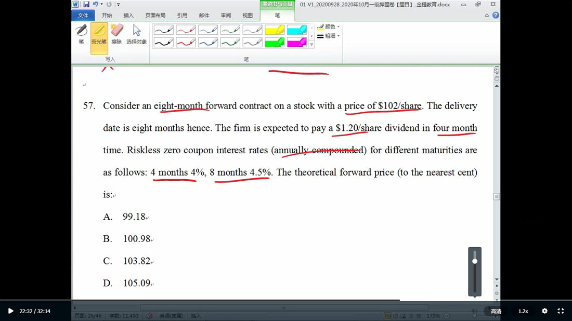This screenshot has height=321, width=572.
Task: Switch to print layout view
Action: coord(388,316)
